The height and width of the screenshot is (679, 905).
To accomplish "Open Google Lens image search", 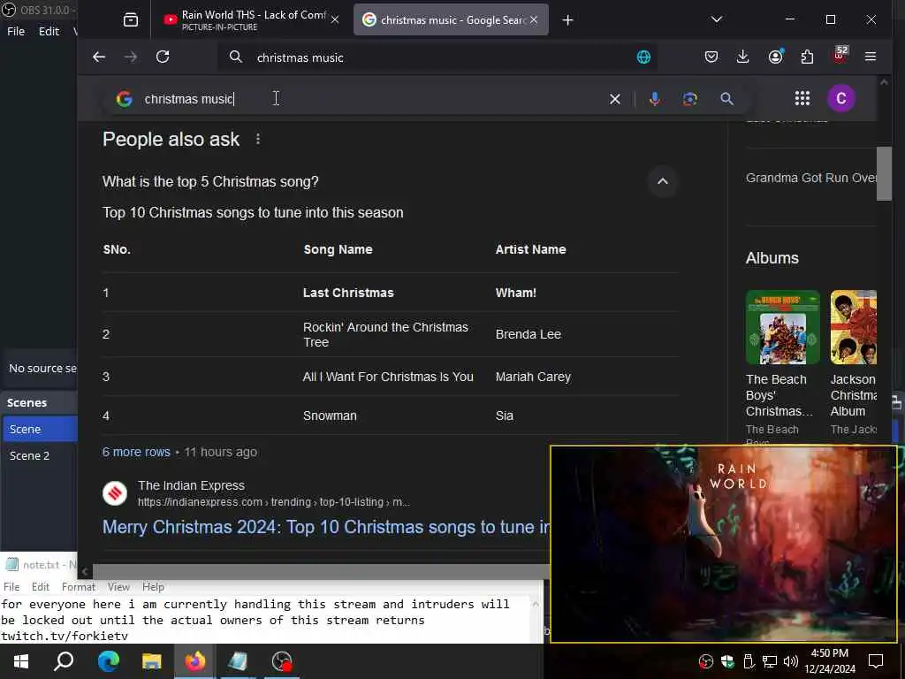I will (x=689, y=99).
